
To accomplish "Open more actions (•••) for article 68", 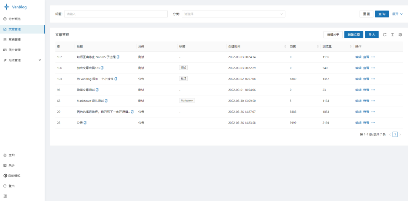I will (373, 101).
